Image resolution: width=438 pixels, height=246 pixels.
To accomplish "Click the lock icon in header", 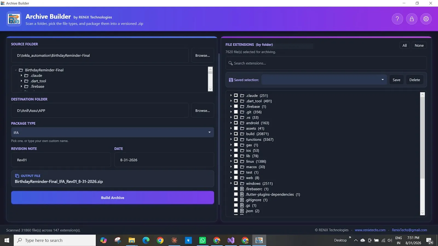I will click(x=412, y=19).
